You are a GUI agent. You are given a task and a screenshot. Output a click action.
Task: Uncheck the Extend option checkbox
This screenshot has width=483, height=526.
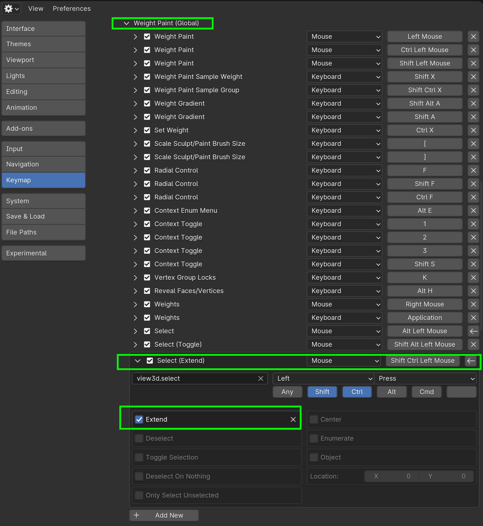click(139, 420)
